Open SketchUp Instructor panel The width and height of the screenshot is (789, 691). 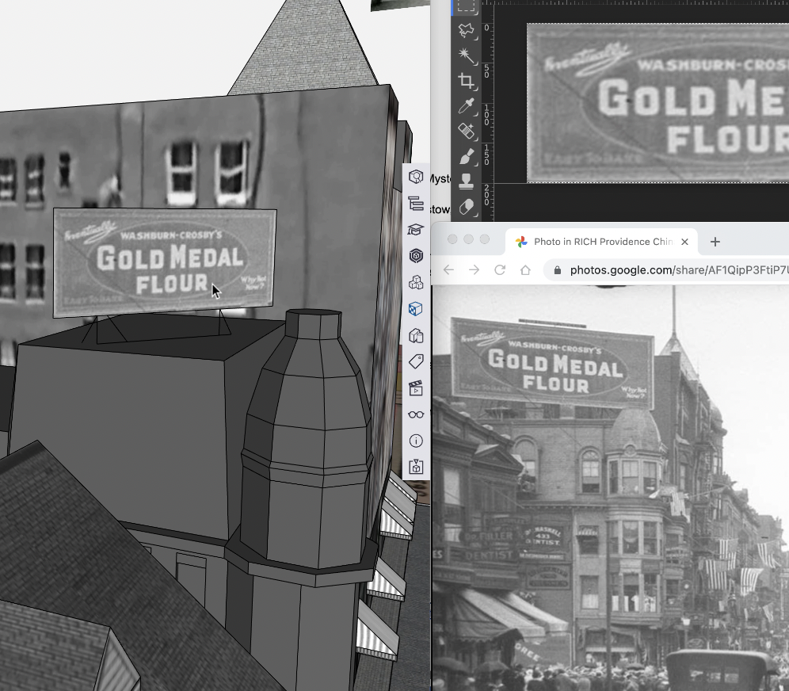416,230
